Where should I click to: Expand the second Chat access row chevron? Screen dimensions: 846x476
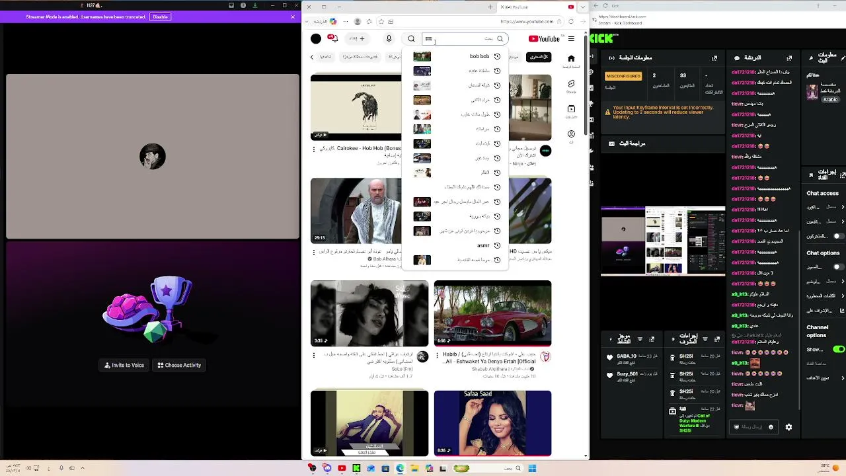[x=842, y=222]
